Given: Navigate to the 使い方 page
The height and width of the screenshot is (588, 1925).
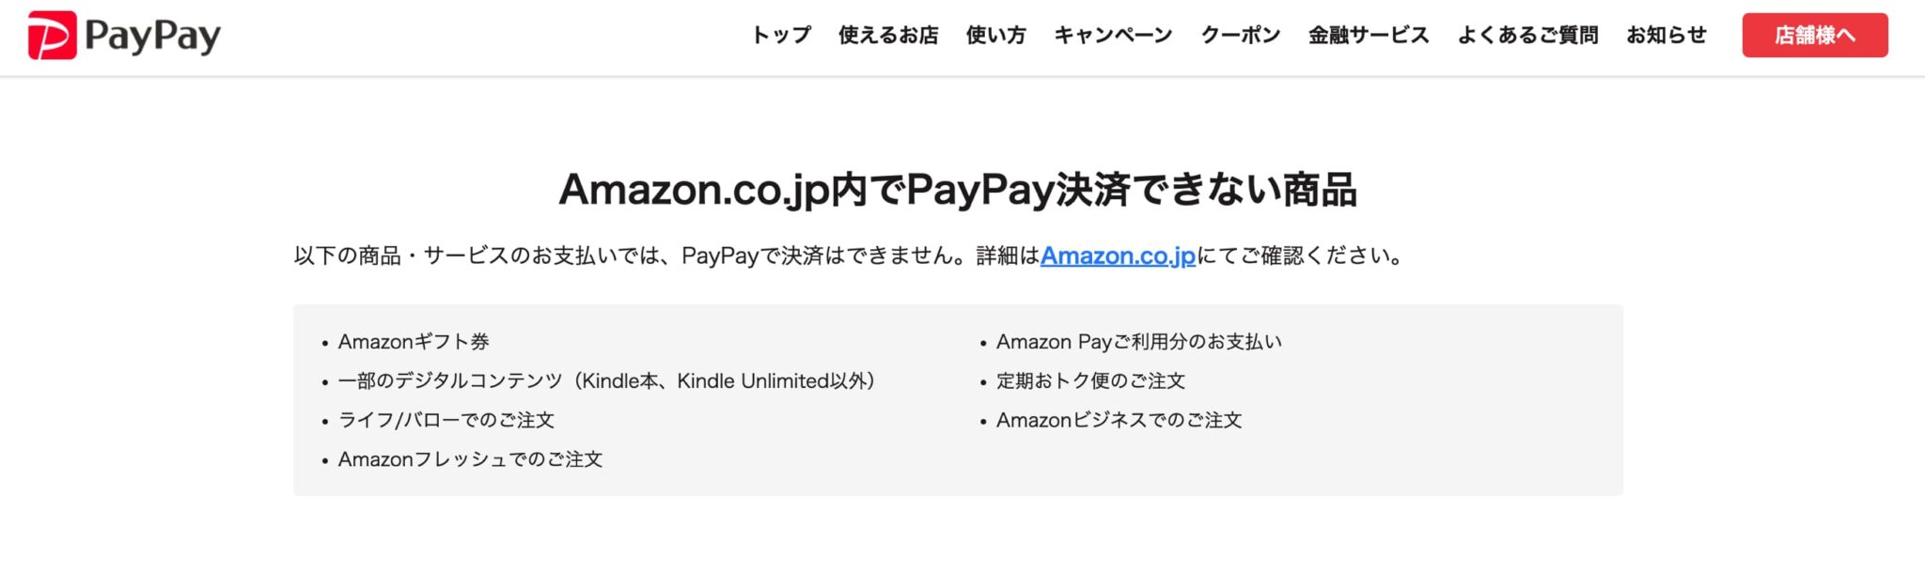Looking at the screenshot, I should point(994,35).
